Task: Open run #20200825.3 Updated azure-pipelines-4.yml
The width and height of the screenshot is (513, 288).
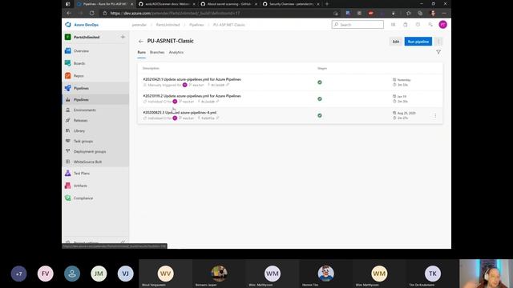Action: click(180, 113)
